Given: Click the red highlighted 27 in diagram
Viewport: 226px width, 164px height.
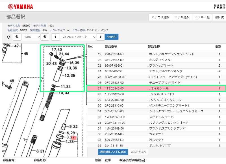Looking at the screenshot, I should [x=73, y=137].
